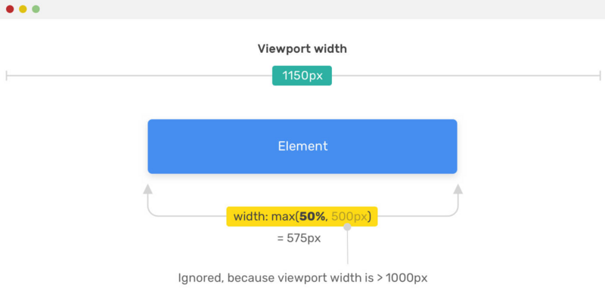Screen dimensions: 605x306
Task: Click left end tick of viewport ruler
Action: 7,76
